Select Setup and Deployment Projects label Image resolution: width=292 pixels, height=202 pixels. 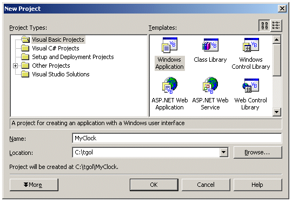(x=73, y=57)
